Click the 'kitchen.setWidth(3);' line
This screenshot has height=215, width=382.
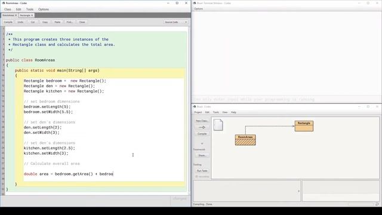click(46, 153)
